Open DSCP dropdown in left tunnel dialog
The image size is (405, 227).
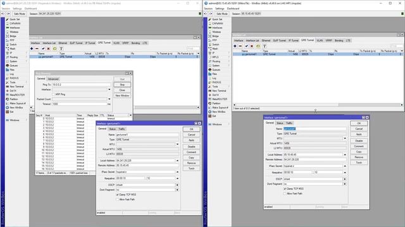pyautogui.click(x=177, y=185)
